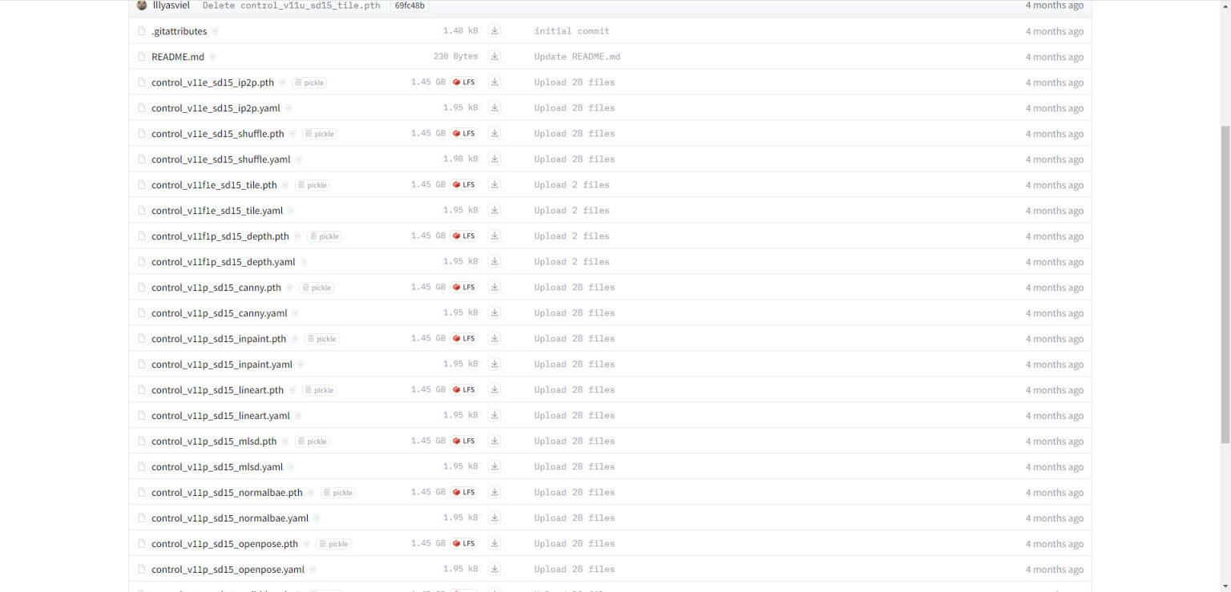Download the control_v11e_sd15_ip2p.pth file
This screenshot has height=592, width=1231.
point(494,83)
